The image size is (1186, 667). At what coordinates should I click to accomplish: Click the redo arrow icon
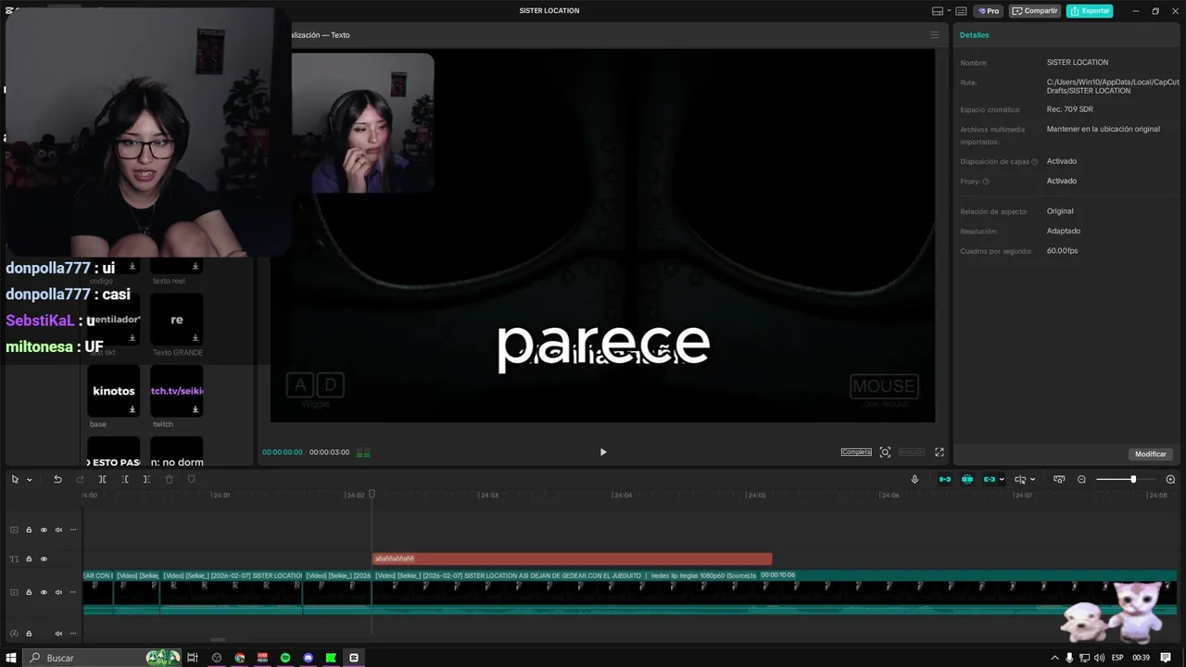(x=80, y=480)
